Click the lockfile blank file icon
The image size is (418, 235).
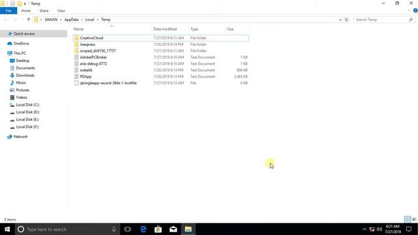[76, 83]
